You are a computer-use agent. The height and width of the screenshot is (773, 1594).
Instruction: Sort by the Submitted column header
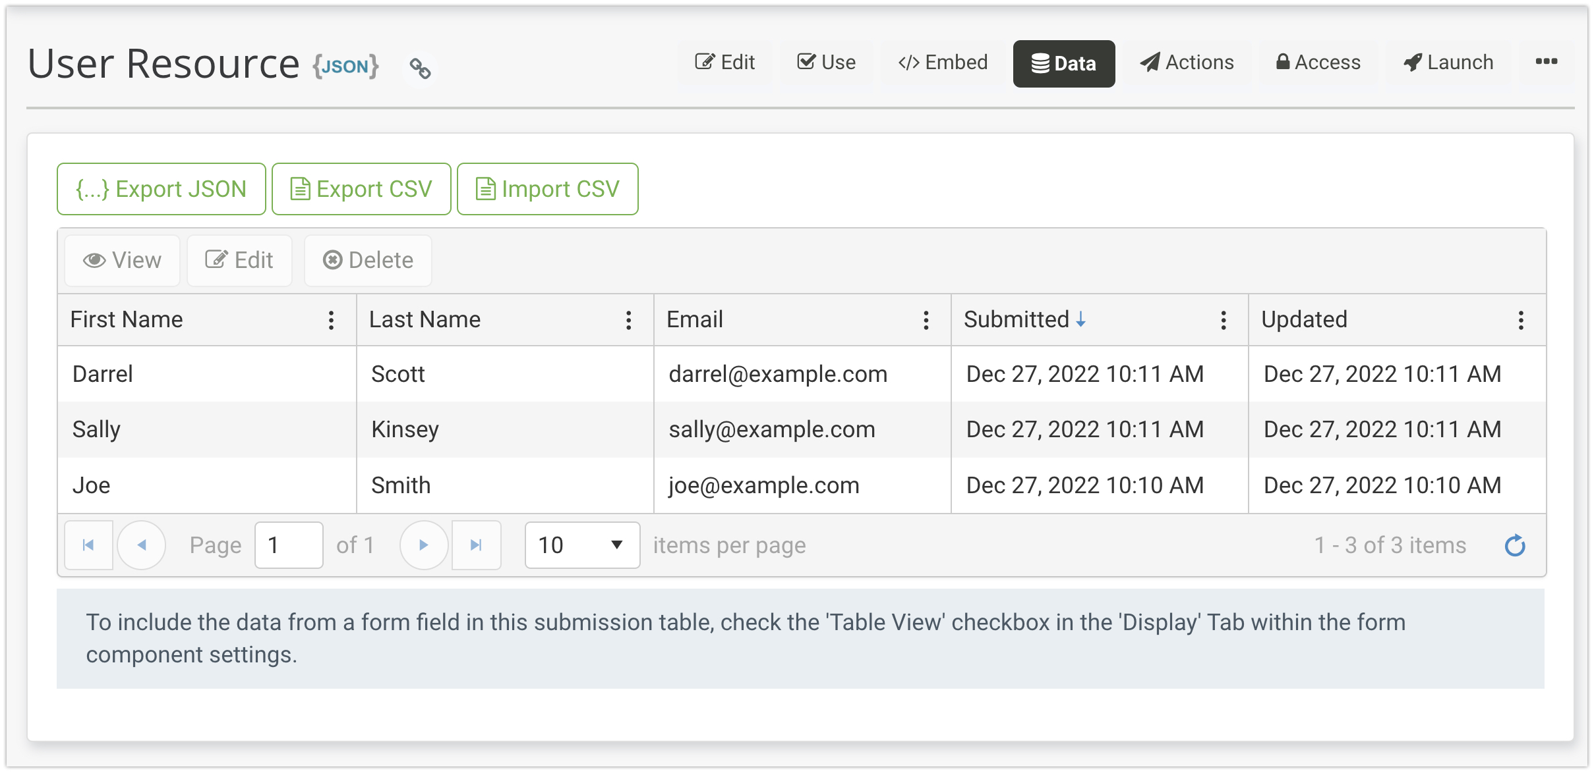1017,320
